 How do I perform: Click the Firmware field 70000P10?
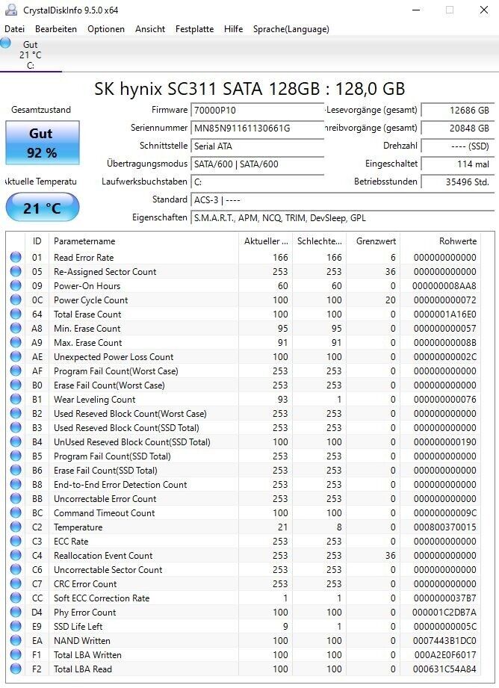tap(257, 110)
